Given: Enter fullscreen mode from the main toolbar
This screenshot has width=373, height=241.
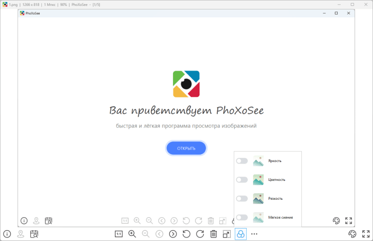Looking at the screenshot, I should click(366, 234).
